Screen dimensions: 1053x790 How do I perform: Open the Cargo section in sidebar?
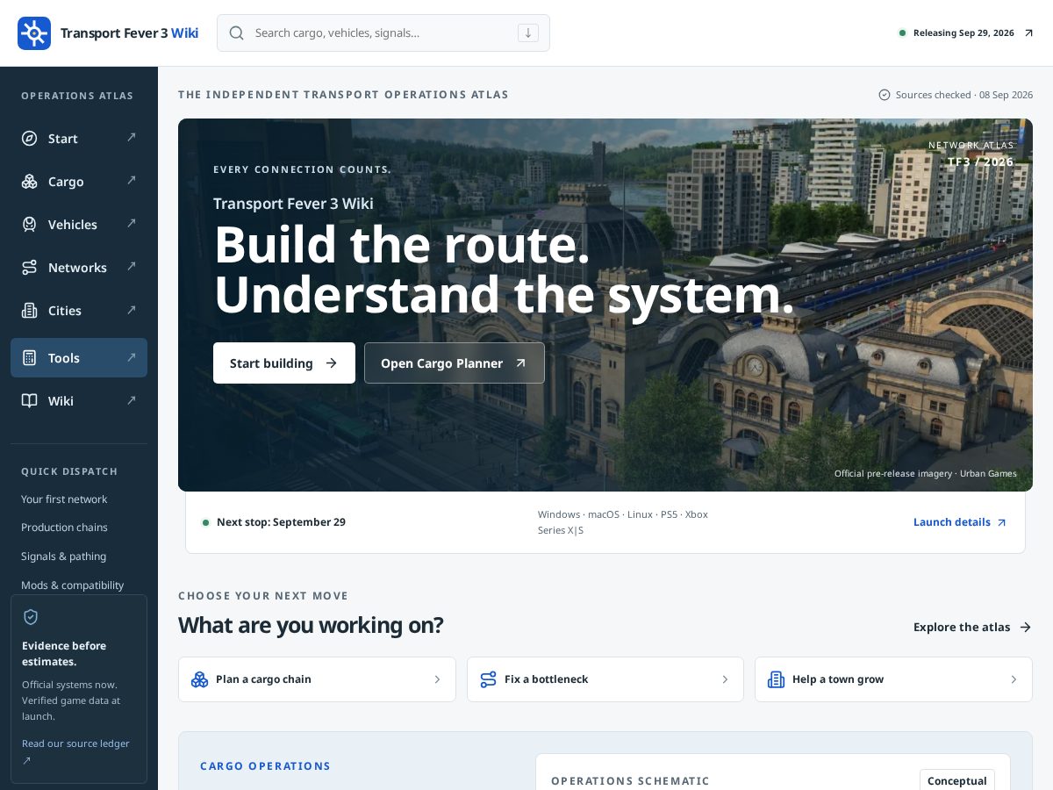point(79,182)
